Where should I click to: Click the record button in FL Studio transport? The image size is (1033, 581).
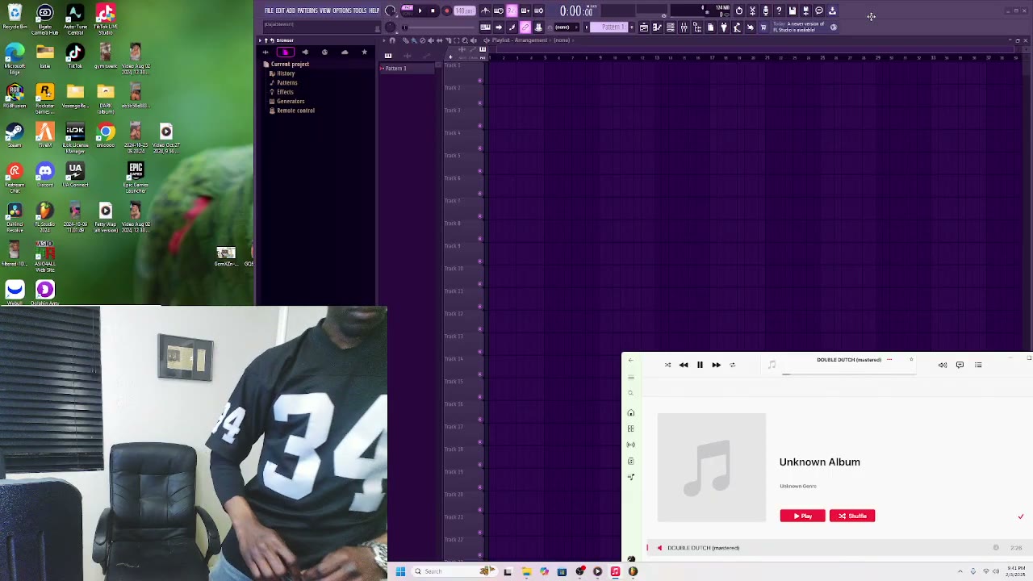click(446, 11)
